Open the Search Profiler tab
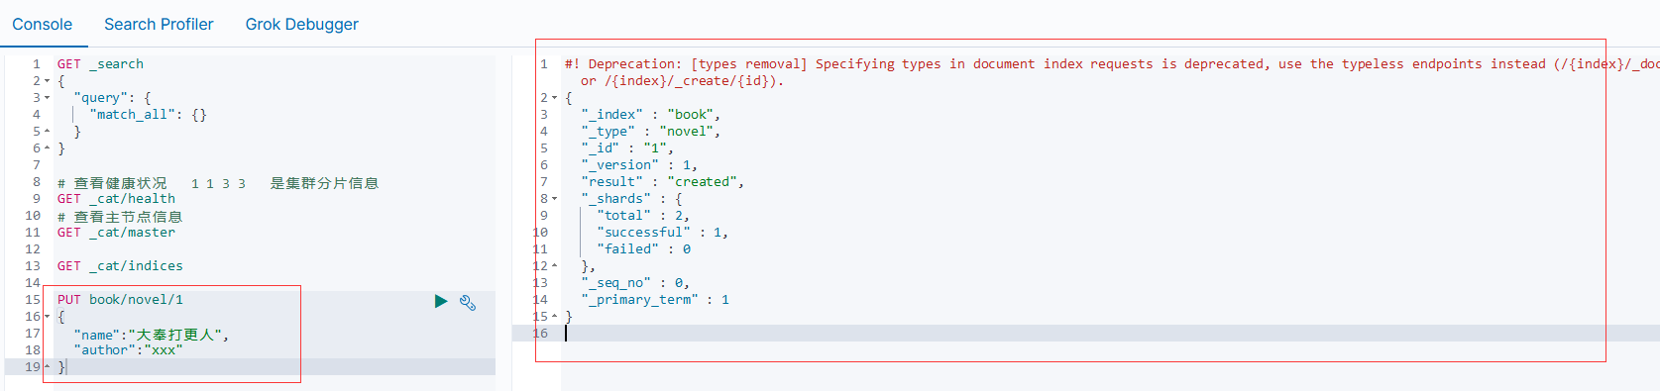This screenshot has width=1660, height=391. 159,24
